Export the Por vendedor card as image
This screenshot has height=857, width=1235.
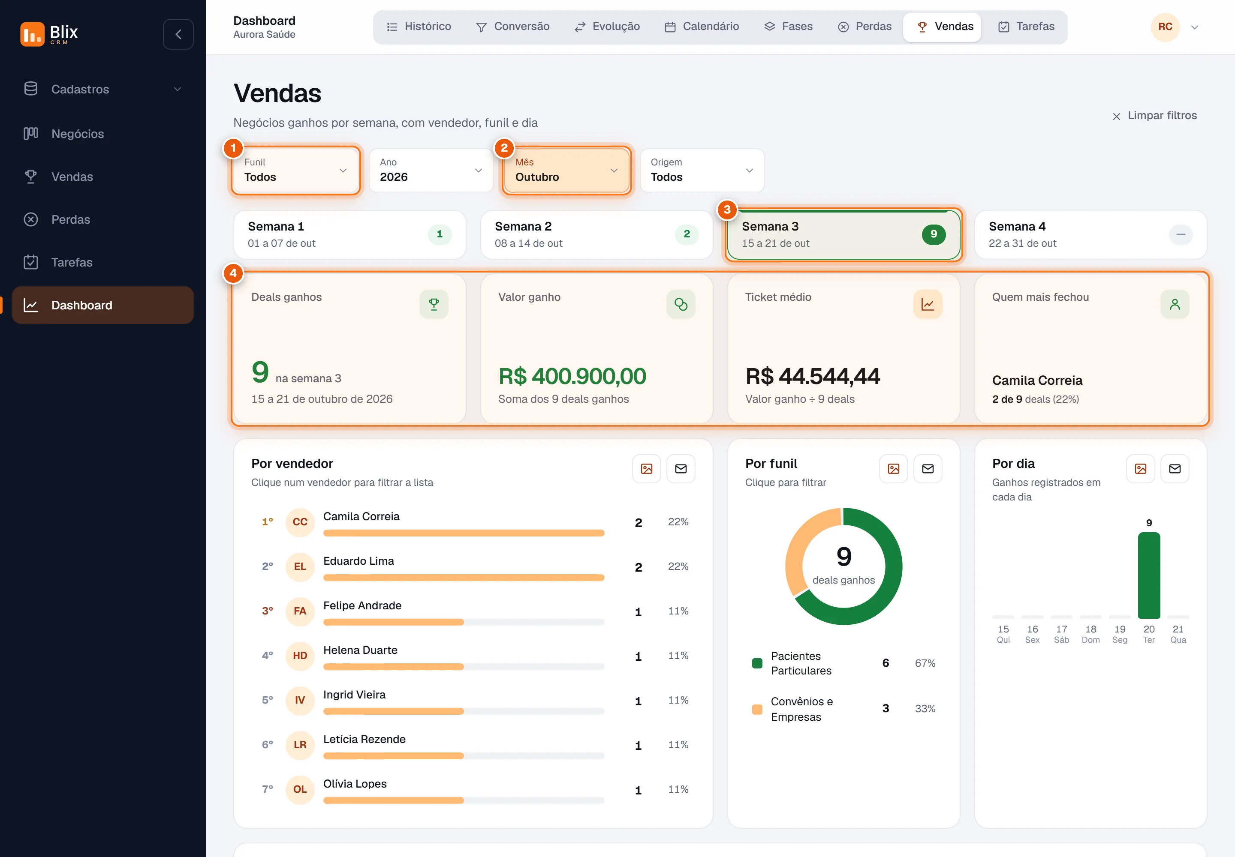tap(647, 469)
